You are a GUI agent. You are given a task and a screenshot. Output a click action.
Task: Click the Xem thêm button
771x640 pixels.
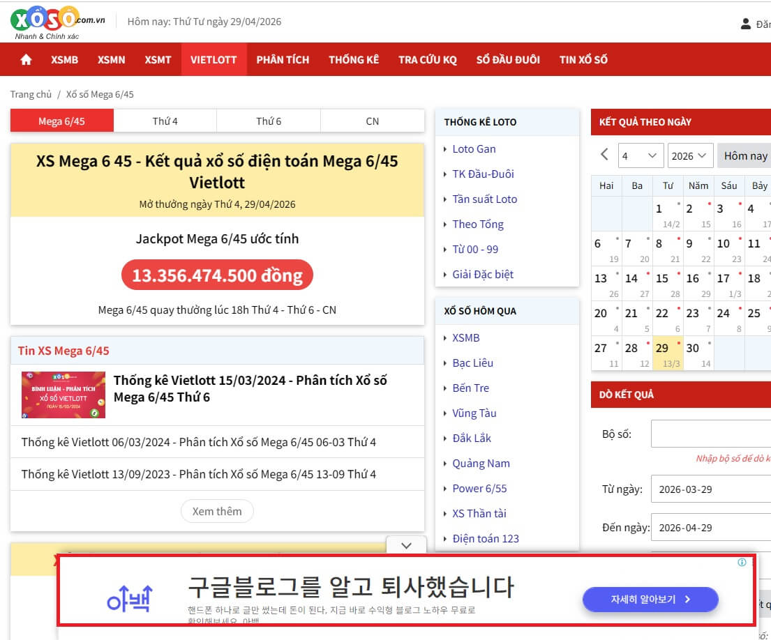[217, 511]
